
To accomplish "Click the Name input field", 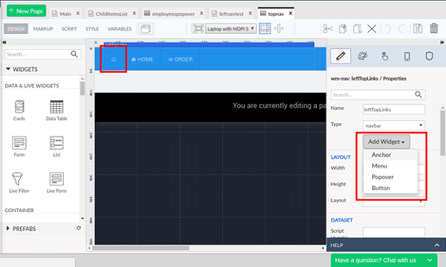I will click(394, 109).
